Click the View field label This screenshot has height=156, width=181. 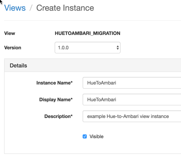click(x=10, y=33)
